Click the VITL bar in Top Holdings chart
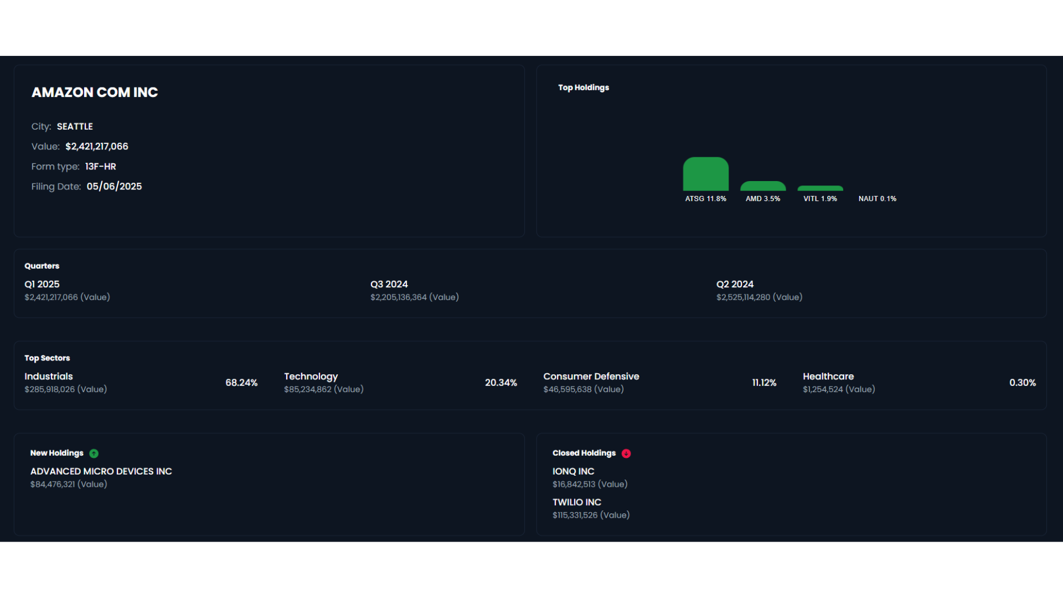 (x=820, y=188)
